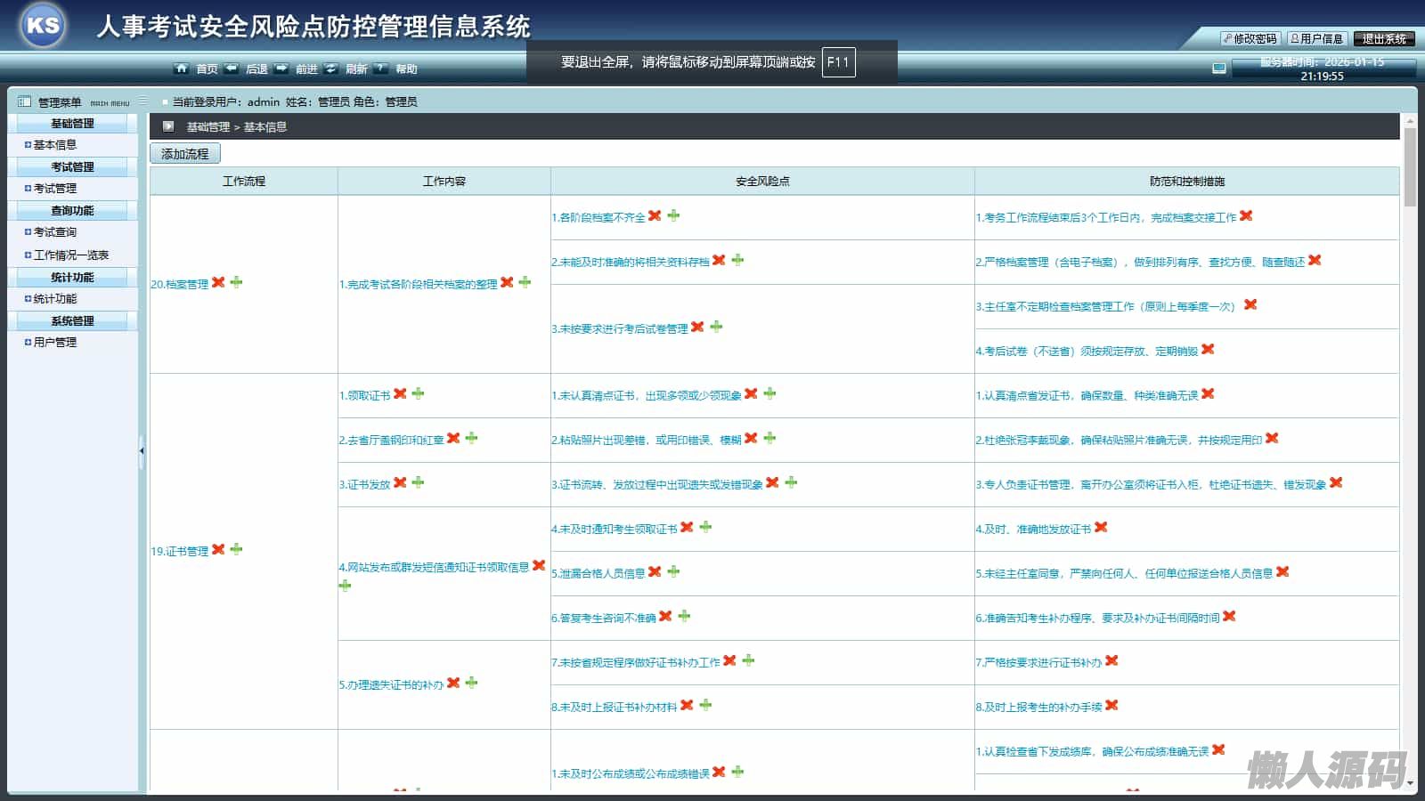Click 帮助 in the top navigation bar
The height and width of the screenshot is (801, 1425).
pos(406,69)
